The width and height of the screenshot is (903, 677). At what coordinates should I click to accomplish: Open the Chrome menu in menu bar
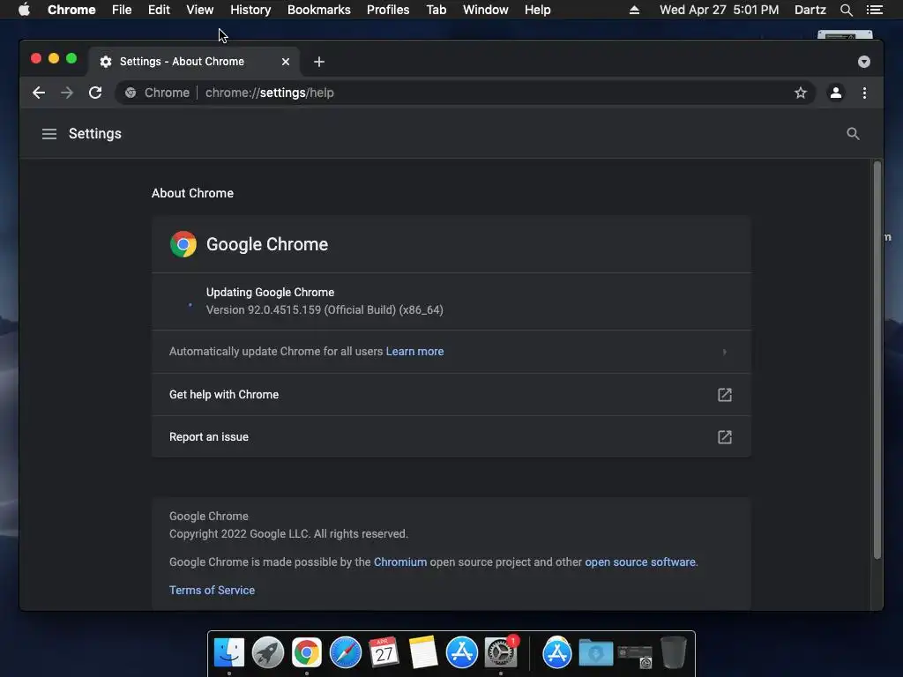[71, 10]
